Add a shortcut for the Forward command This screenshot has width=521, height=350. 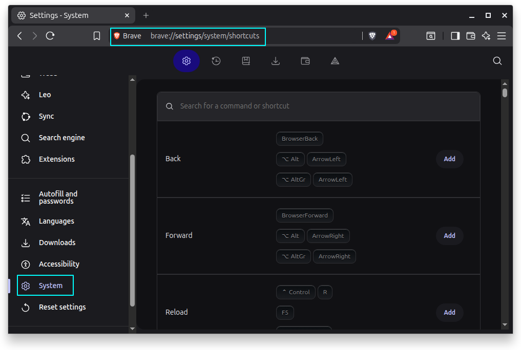[x=449, y=236]
